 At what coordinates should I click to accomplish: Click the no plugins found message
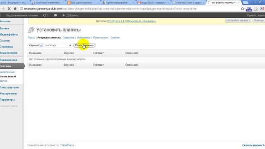coord(58,59)
